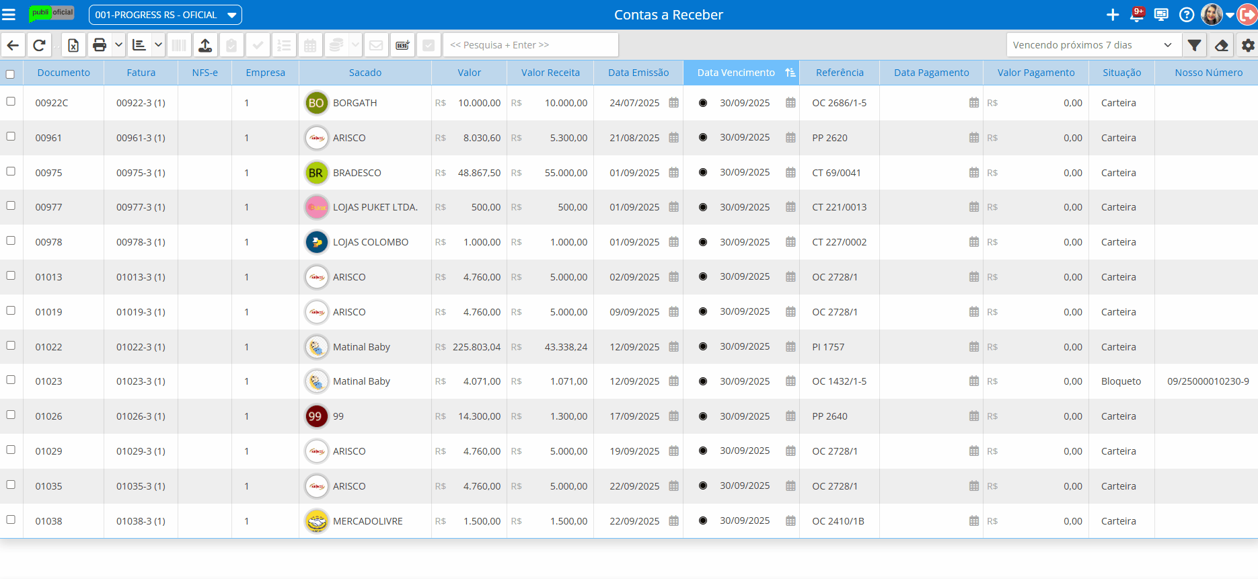Click the LOJAS COLOMBO customer name
1258x579 pixels.
tap(370, 242)
